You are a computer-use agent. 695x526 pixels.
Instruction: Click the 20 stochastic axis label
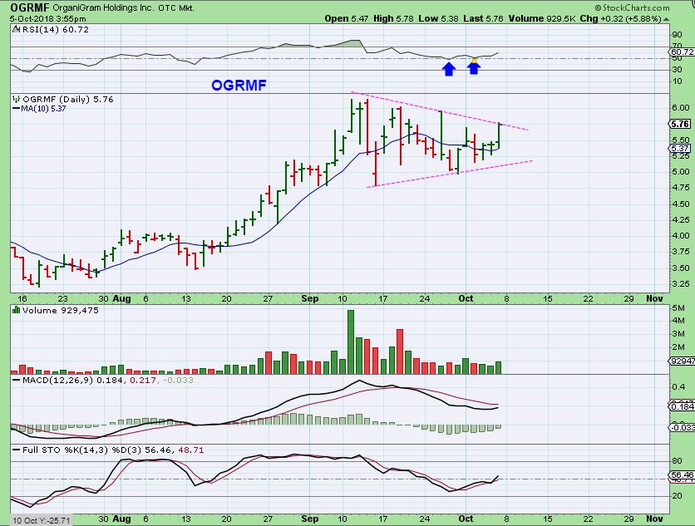677,496
